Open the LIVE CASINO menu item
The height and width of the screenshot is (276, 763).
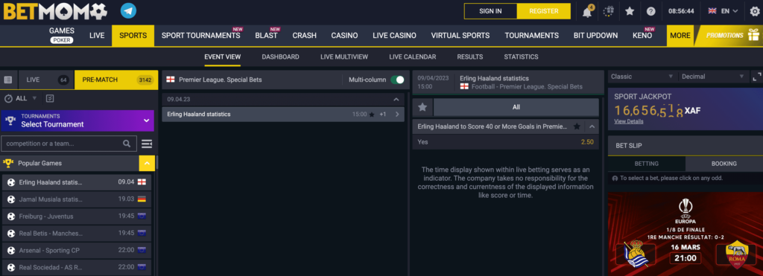(x=394, y=36)
